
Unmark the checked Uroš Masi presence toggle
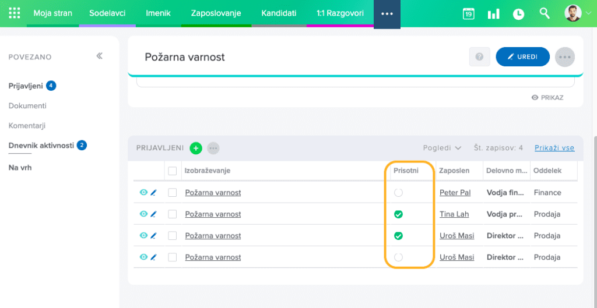coord(398,236)
